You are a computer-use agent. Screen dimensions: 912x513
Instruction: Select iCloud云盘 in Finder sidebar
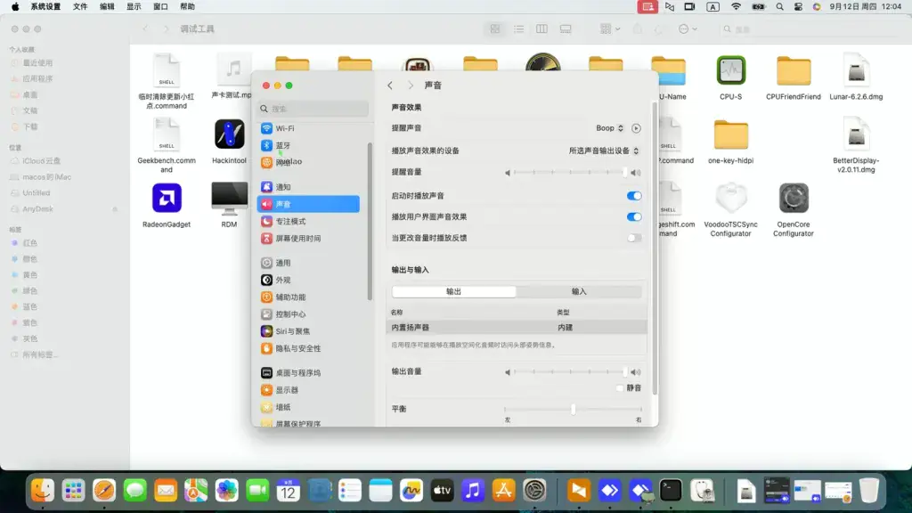tap(41, 160)
